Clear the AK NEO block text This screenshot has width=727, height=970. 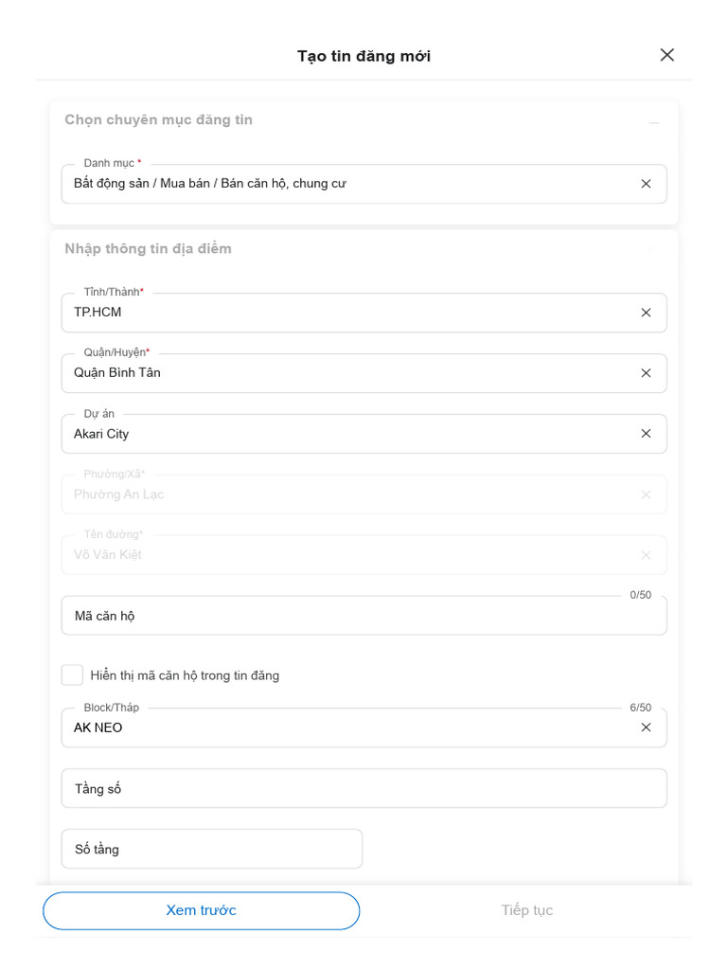pos(646,727)
